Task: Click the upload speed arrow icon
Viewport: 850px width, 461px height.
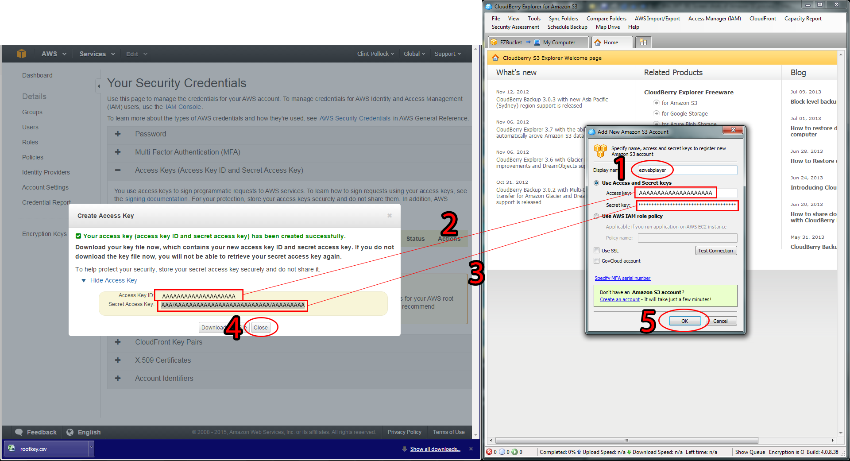Action: click(579, 452)
